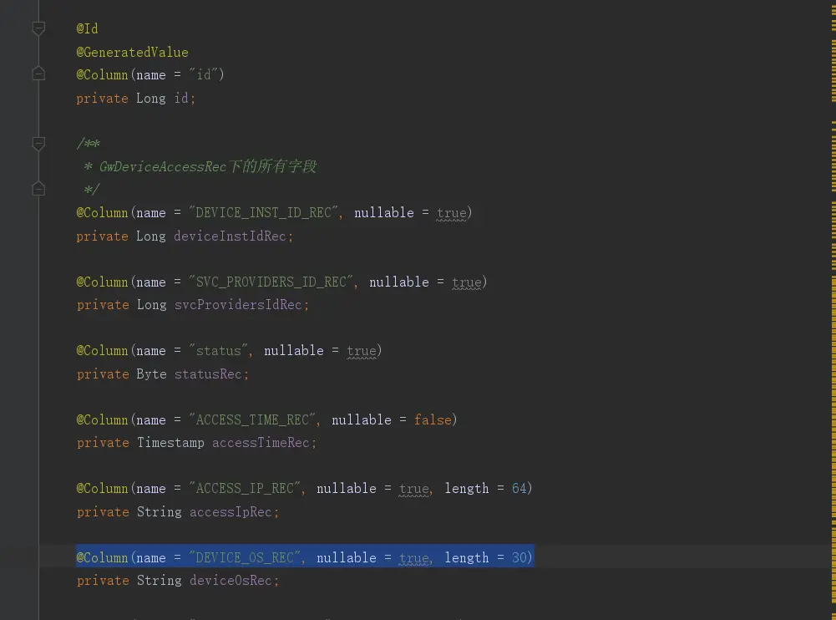Click the Timestamp type name
The image size is (836, 620).
(170, 443)
